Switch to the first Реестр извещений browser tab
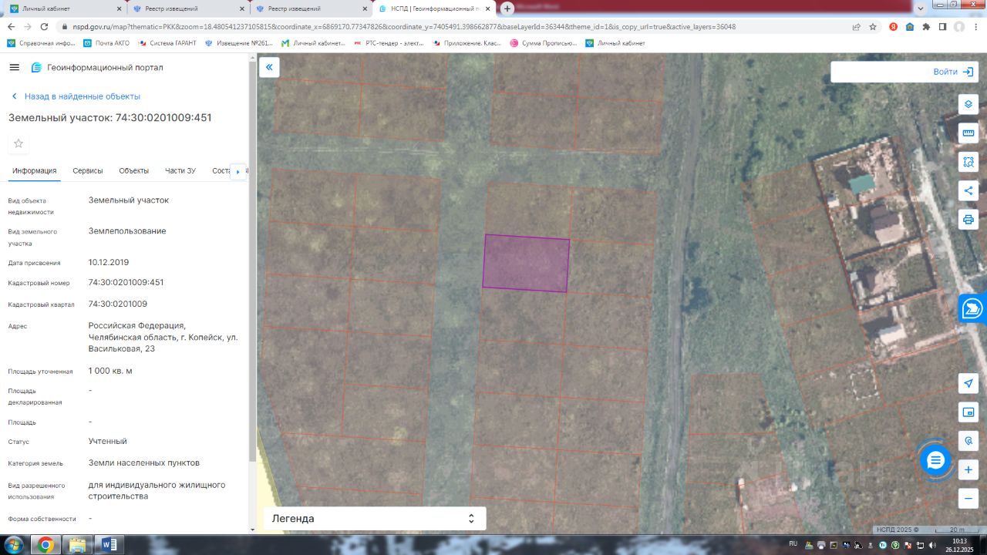This screenshot has width=987, height=555. pyautogui.click(x=187, y=8)
